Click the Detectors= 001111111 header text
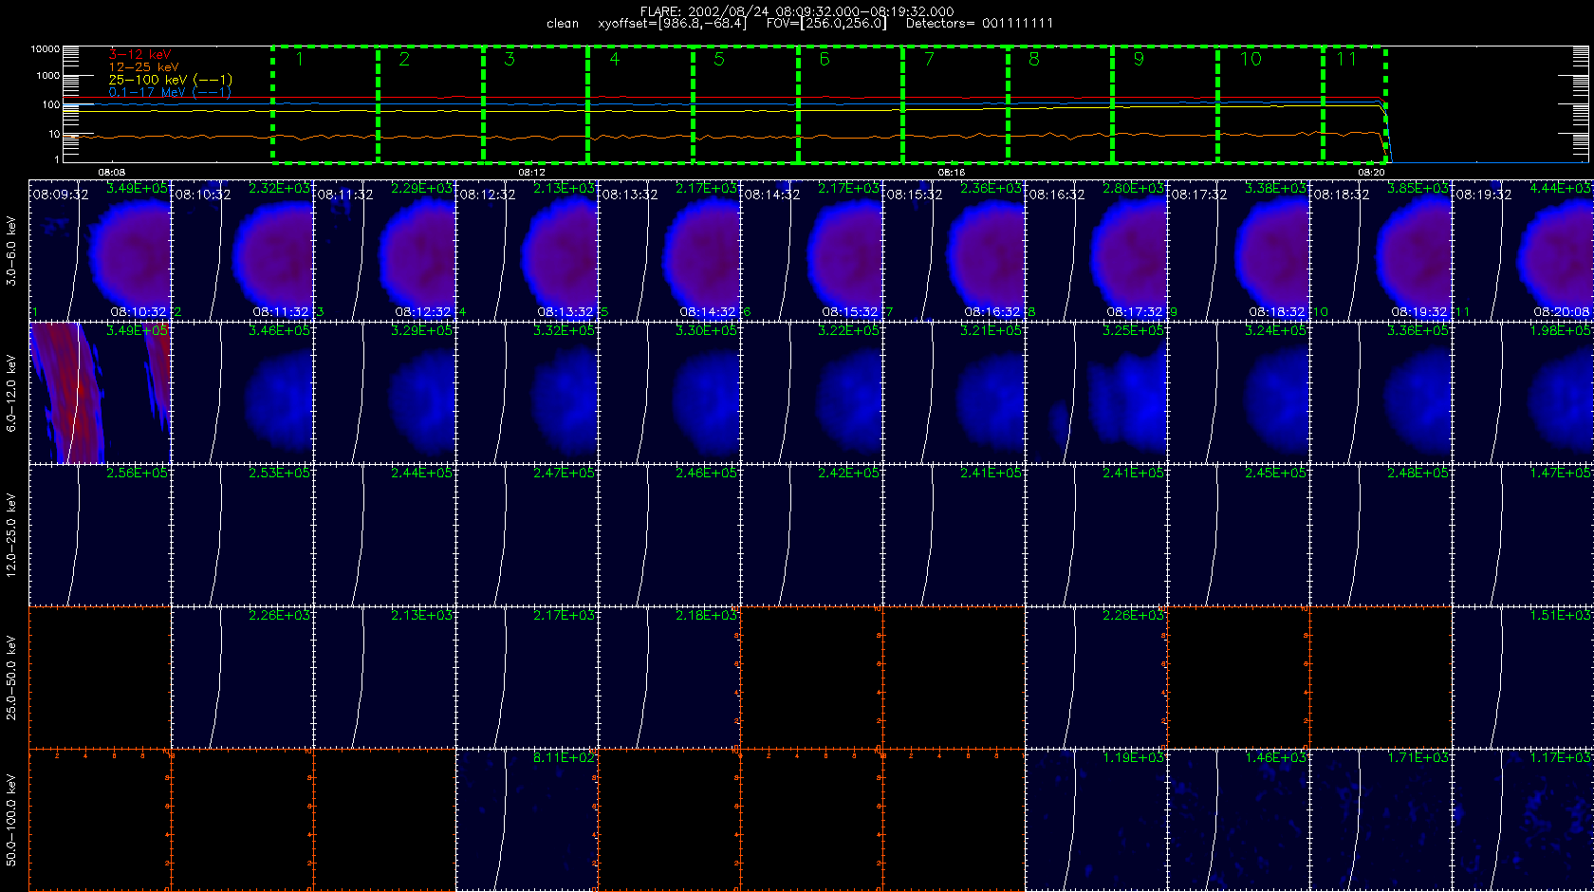The width and height of the screenshot is (1594, 892). pyautogui.click(x=979, y=24)
